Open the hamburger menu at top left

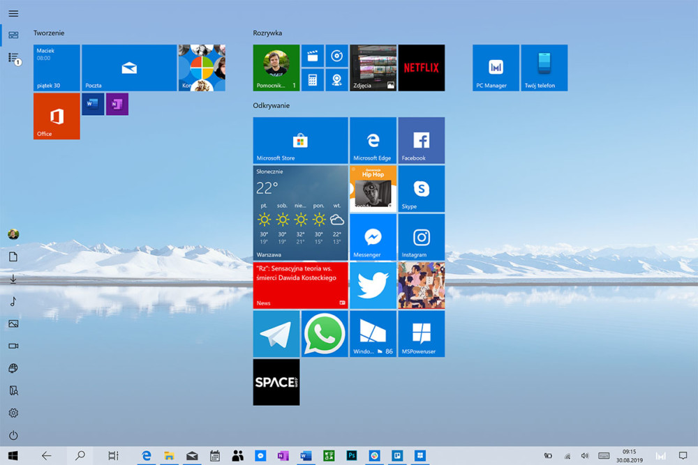[13, 13]
